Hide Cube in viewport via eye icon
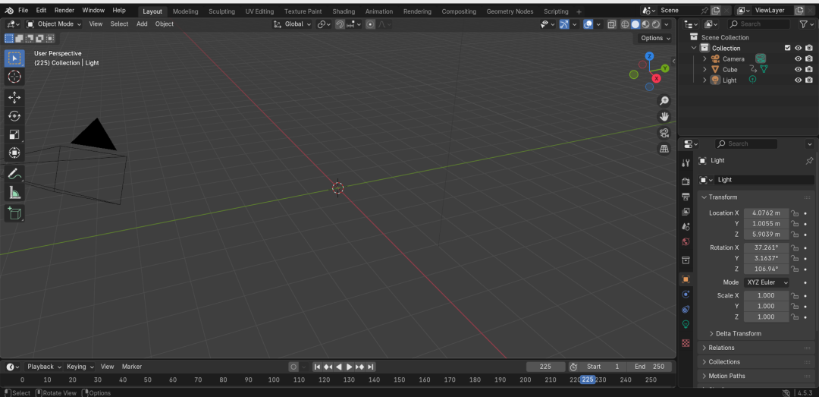Screen dimensions: 819x397 [798, 69]
